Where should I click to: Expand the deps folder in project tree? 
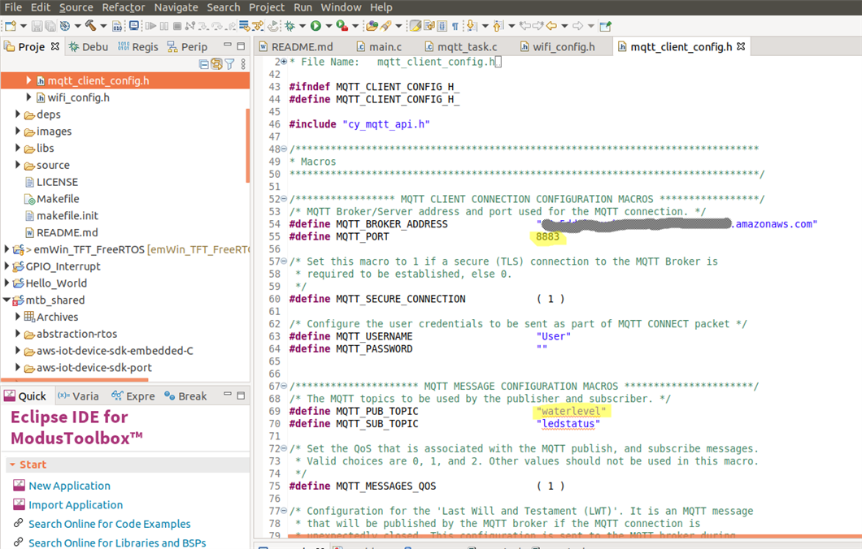(x=18, y=115)
